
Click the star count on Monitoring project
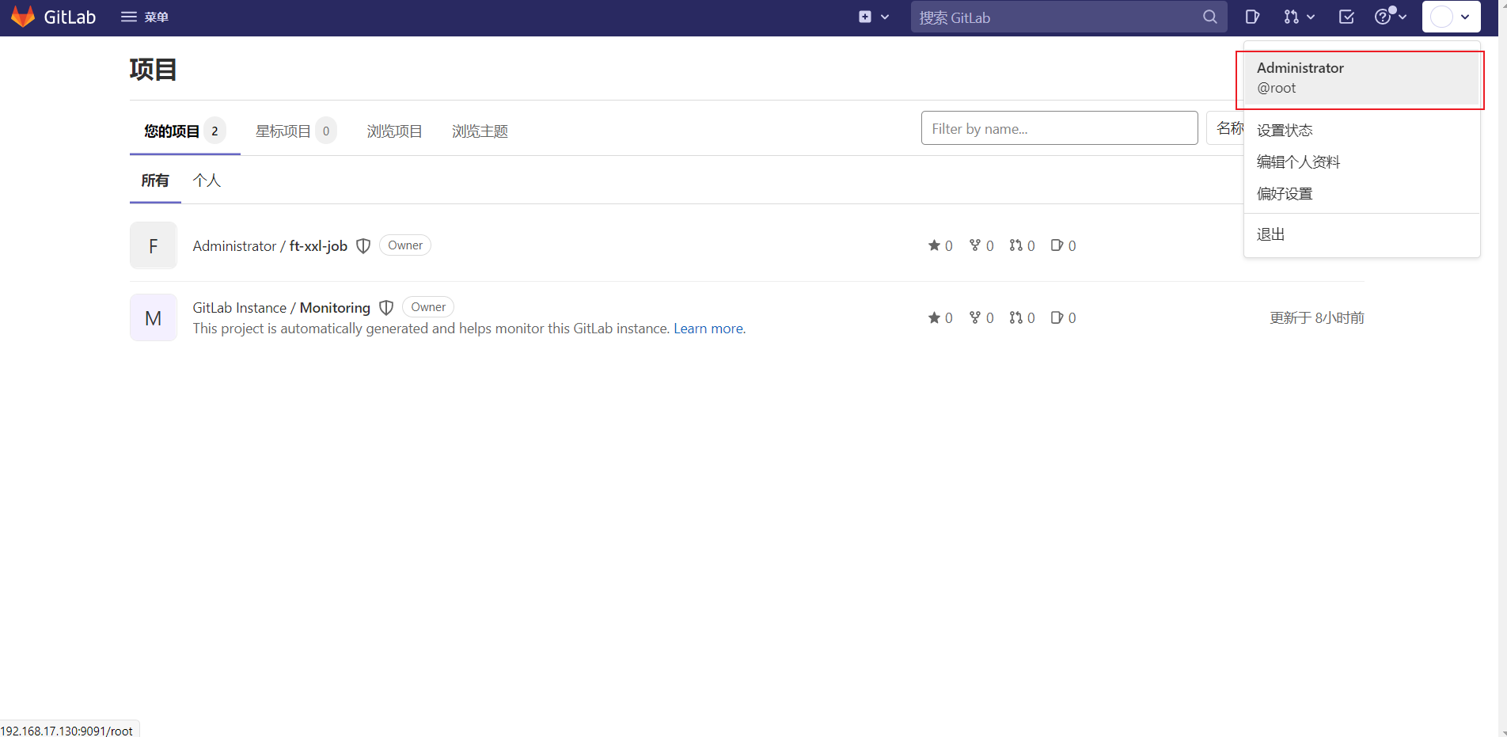940,317
